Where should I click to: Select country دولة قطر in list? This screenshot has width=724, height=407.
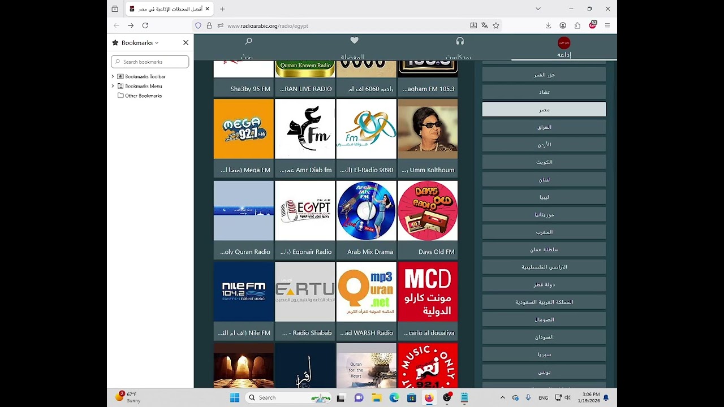click(544, 284)
